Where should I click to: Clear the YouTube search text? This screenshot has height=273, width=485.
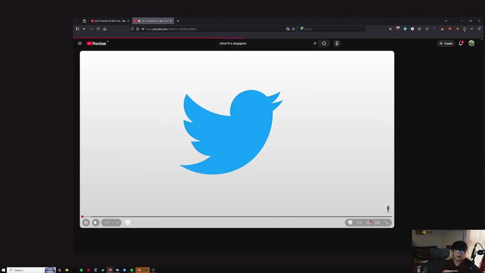tap(315, 43)
